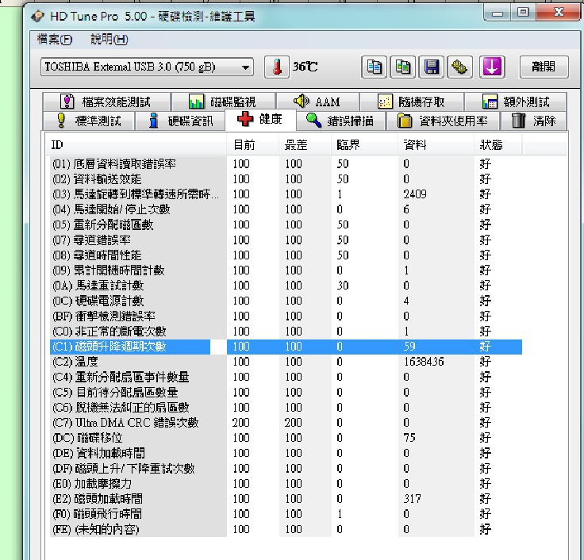Click the 資料 column header
Screen dimensions: 584x560
point(436,145)
